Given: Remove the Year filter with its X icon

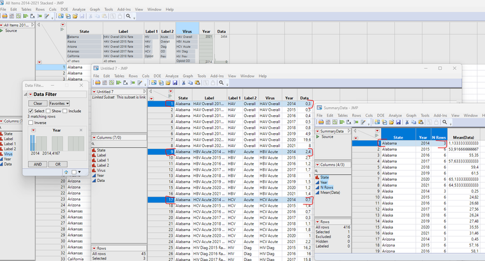Looking at the screenshot, I should click(x=80, y=129).
